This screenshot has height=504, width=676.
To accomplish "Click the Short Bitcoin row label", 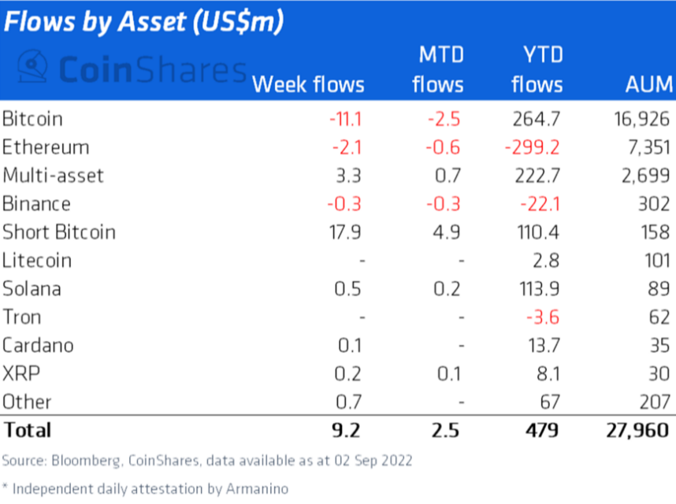I will (59, 232).
